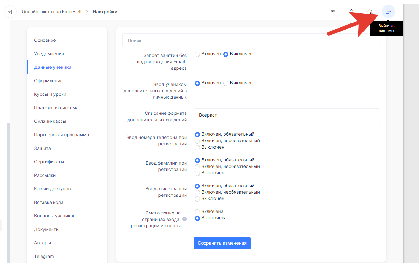Select Включен for Ввод учеником дополнительных сведений
The width and height of the screenshot is (419, 263).
[x=197, y=83]
